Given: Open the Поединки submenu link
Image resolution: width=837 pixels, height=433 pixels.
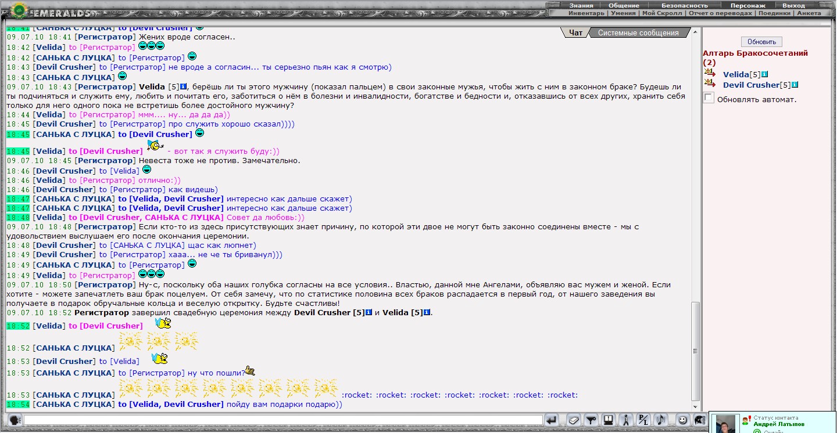Looking at the screenshot, I should click(x=774, y=13).
